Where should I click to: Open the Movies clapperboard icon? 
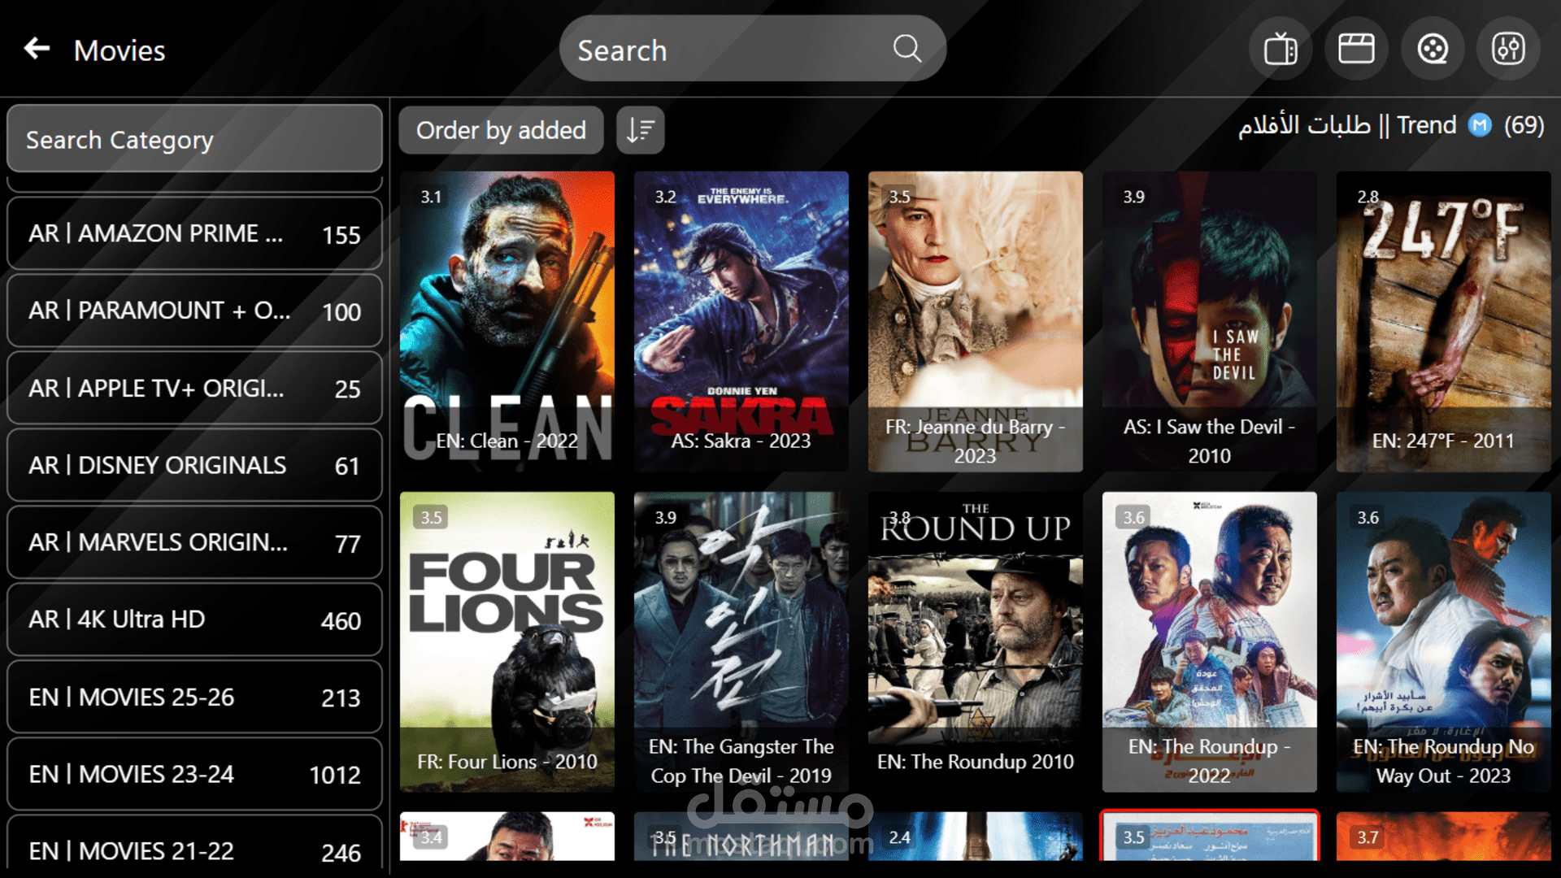[1356, 50]
